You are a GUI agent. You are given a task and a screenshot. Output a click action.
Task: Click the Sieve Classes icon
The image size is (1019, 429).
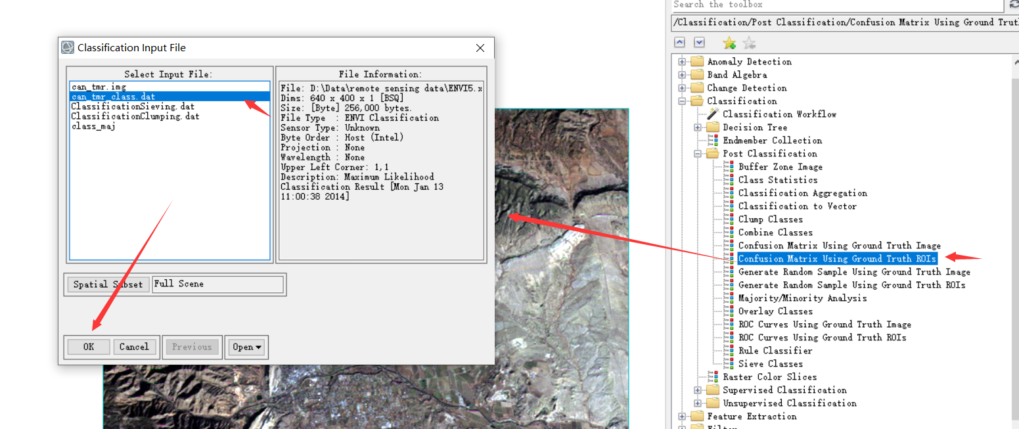pyautogui.click(x=730, y=364)
